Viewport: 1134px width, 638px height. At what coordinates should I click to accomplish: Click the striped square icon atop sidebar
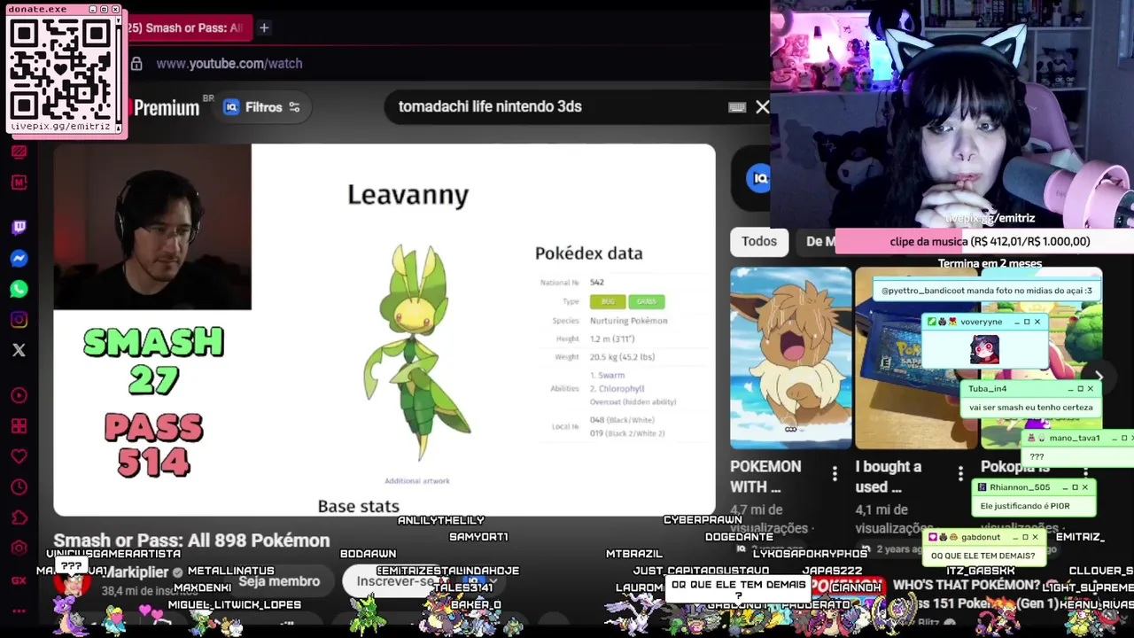(x=19, y=152)
